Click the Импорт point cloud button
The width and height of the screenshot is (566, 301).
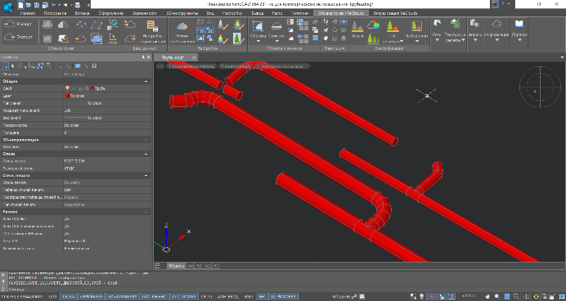coord(18,25)
